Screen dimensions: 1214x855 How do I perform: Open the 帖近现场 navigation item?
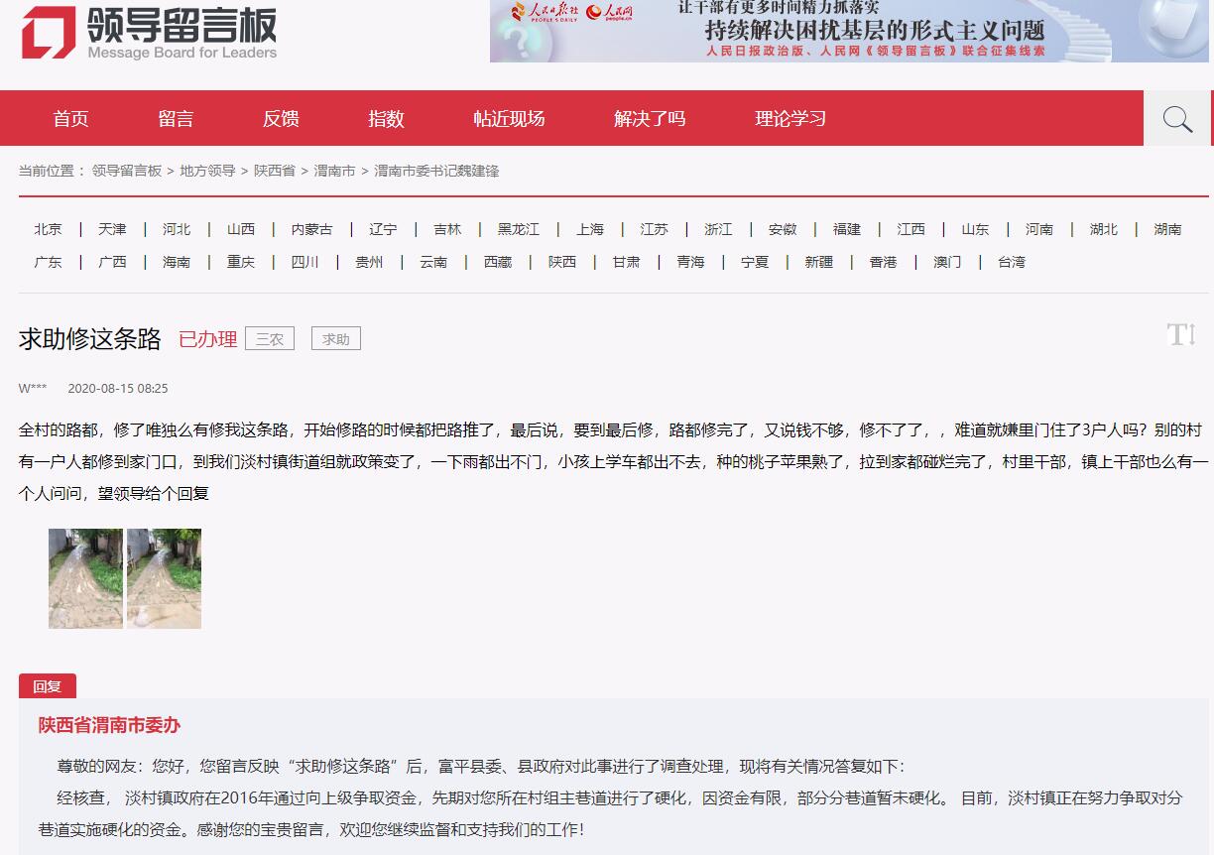pos(509,119)
